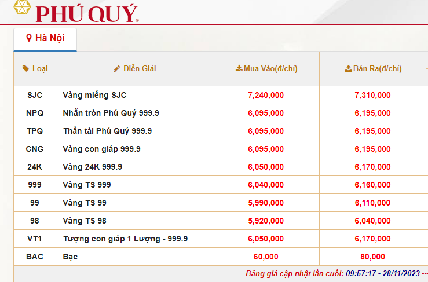Click the location pin icon beside Hà Nội

click(29, 38)
